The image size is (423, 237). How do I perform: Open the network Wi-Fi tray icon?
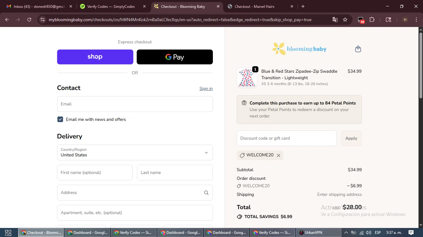(361, 233)
